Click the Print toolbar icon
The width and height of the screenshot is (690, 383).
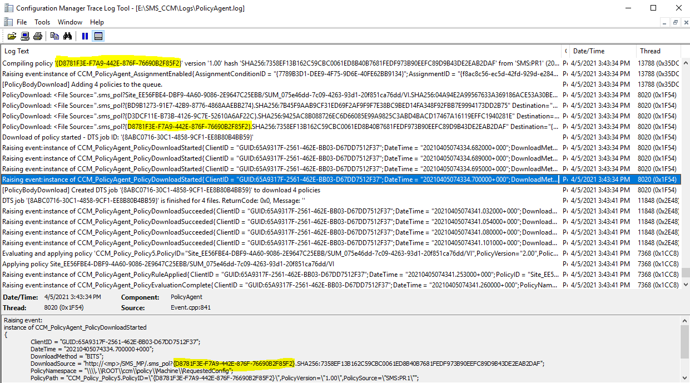coord(38,36)
